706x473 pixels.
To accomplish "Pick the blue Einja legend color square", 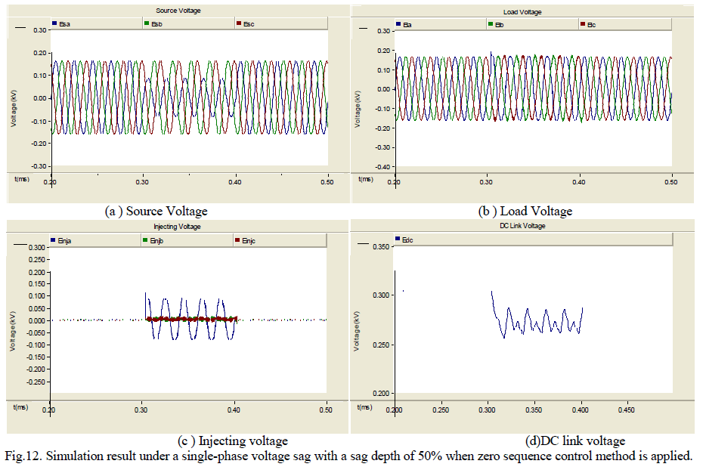I will tap(53, 240).
